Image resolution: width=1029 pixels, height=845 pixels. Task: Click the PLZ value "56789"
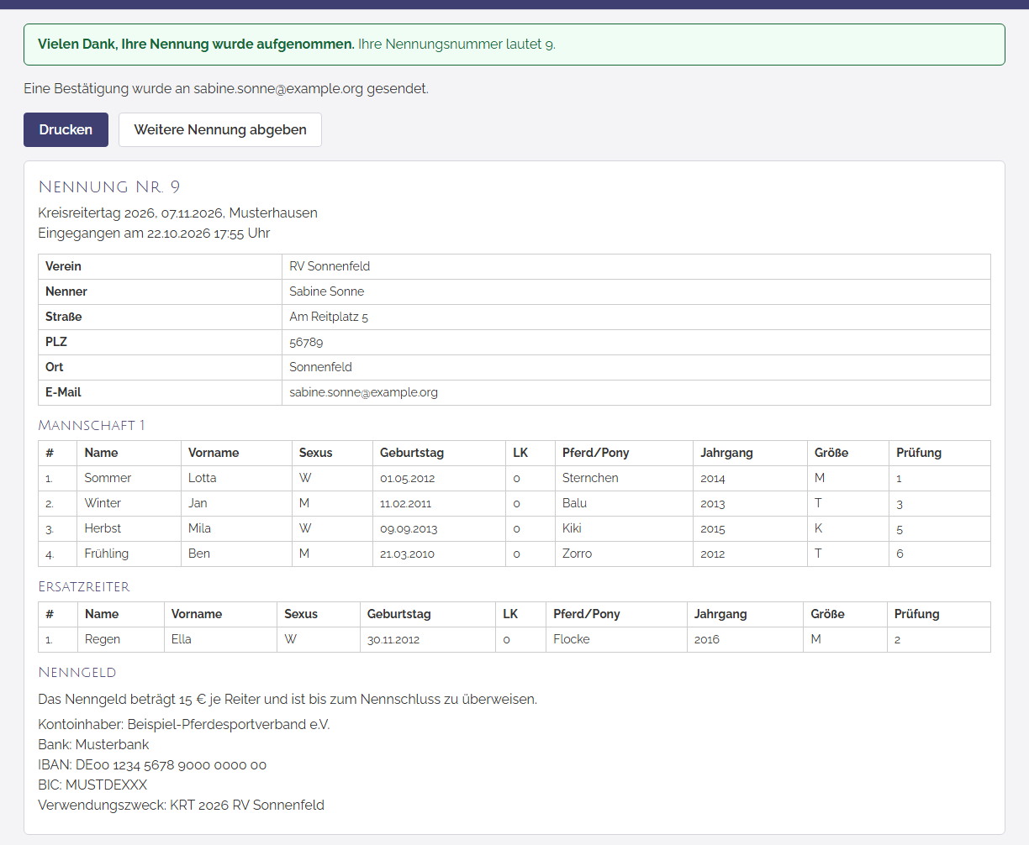point(306,342)
